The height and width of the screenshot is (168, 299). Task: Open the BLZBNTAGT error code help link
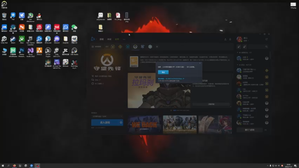click(171, 79)
